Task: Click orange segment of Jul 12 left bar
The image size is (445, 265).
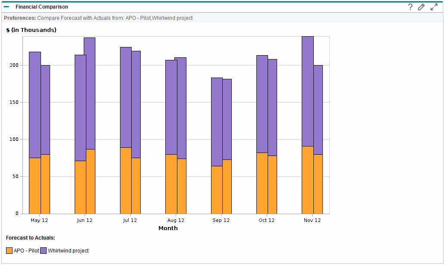Action: click(126, 181)
